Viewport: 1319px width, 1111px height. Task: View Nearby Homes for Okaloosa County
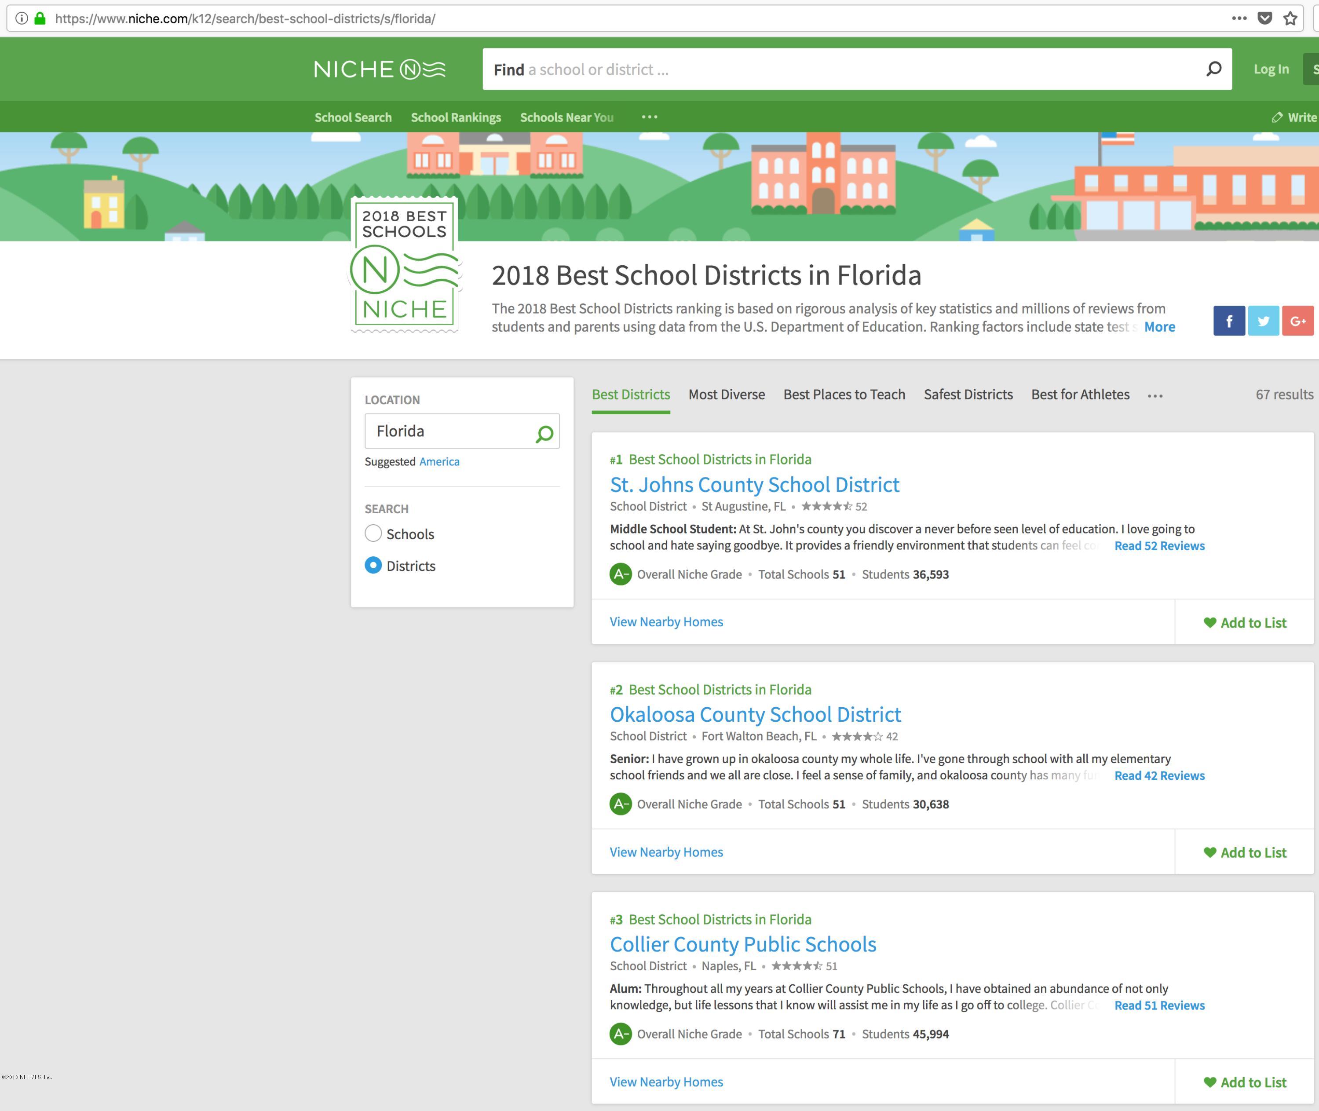(x=666, y=852)
